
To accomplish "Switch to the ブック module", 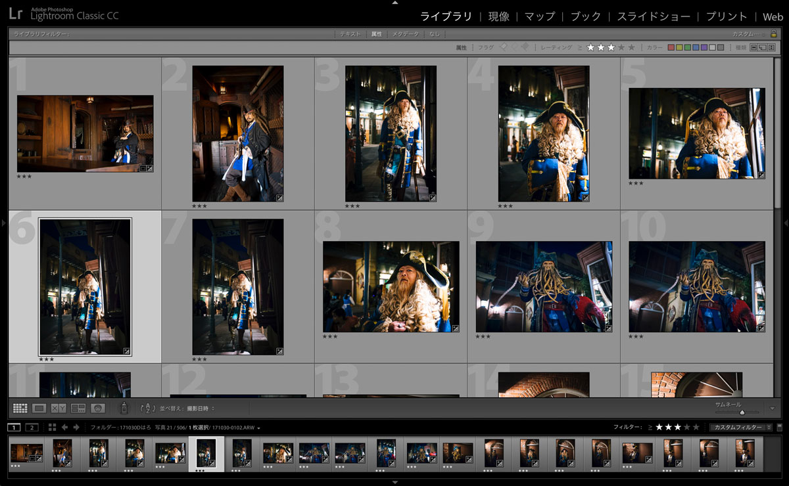I will click(586, 16).
